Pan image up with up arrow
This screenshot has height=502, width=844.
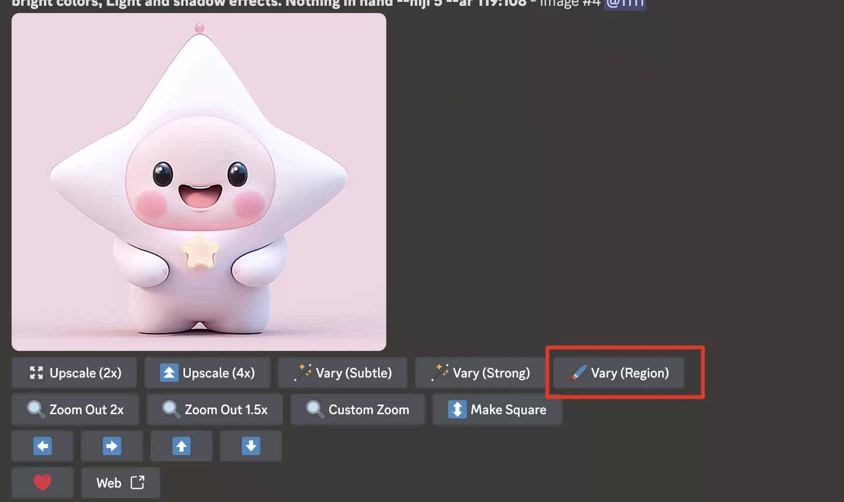coord(182,446)
